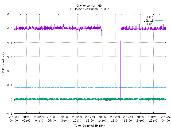This screenshot has height=128, width=171.
Task: Select the LCL41A legend label
Action: click(149, 17)
